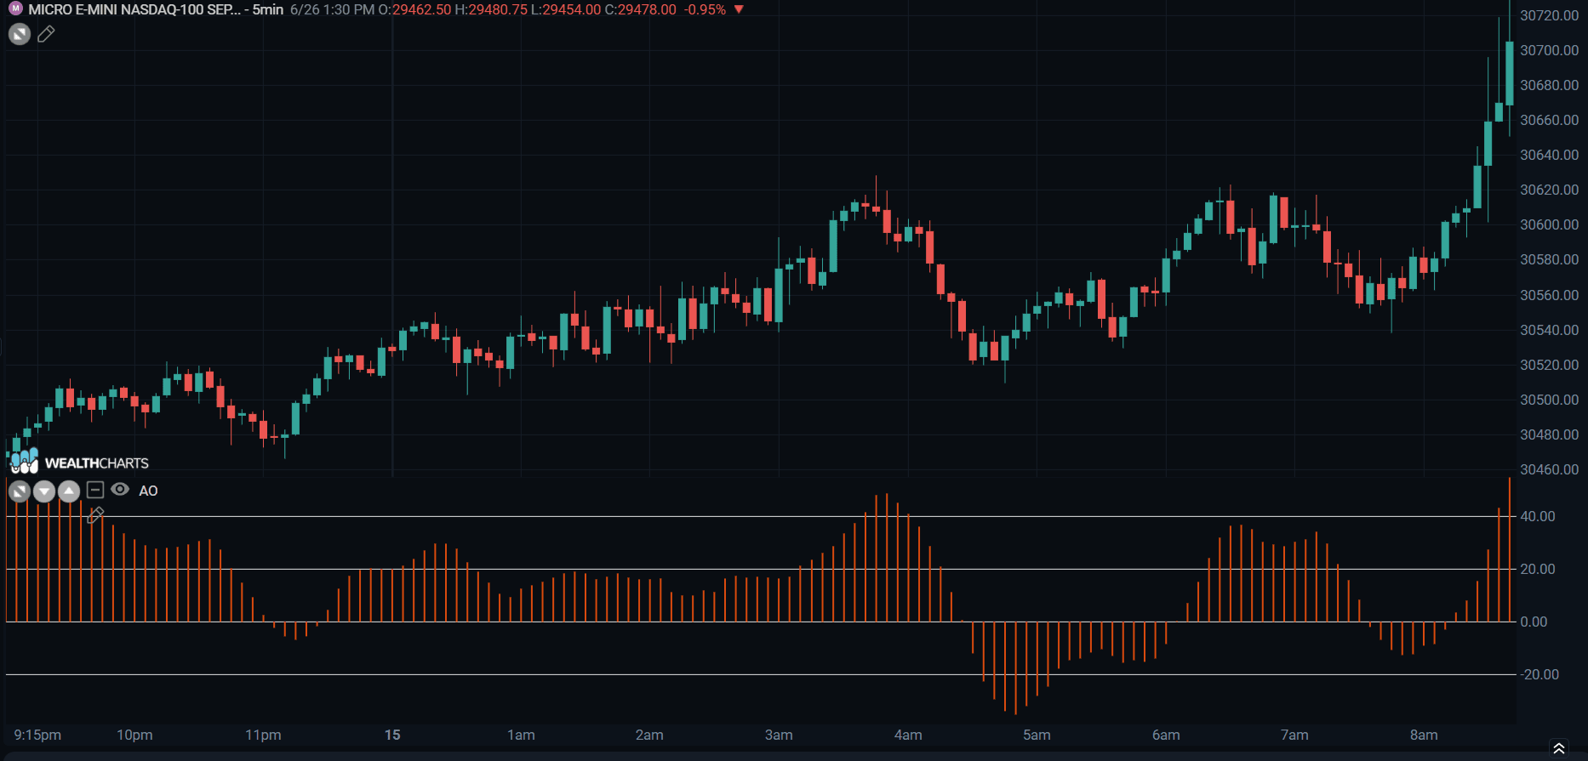The image size is (1588, 761).
Task: Toggle AO indicator visibility eye
Action: tap(120, 489)
